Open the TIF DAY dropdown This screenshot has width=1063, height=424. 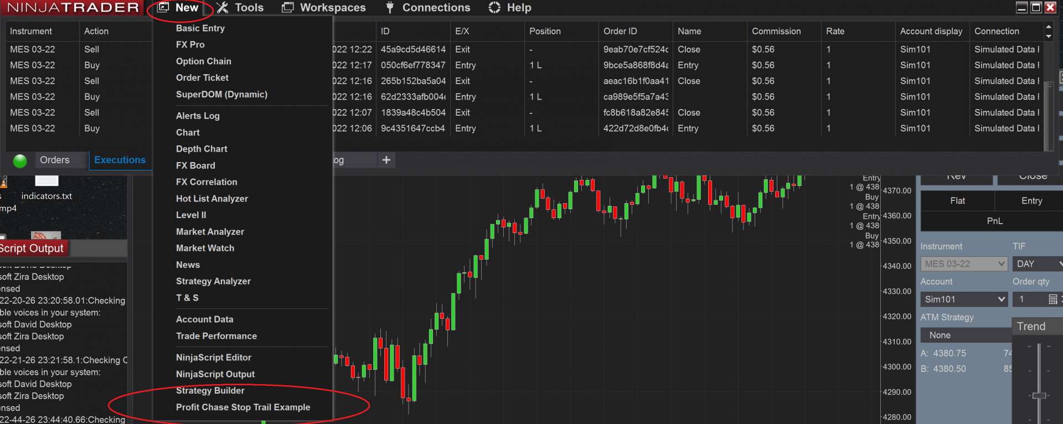1038,264
